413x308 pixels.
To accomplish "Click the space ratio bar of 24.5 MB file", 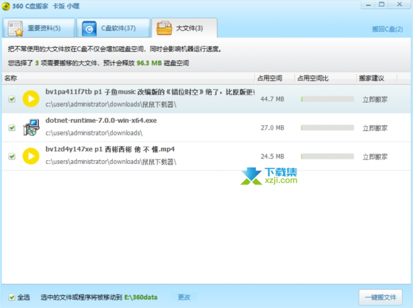I will tap(327, 156).
